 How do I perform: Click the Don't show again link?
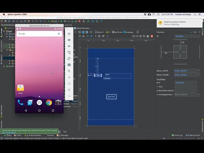click(x=9, y=132)
